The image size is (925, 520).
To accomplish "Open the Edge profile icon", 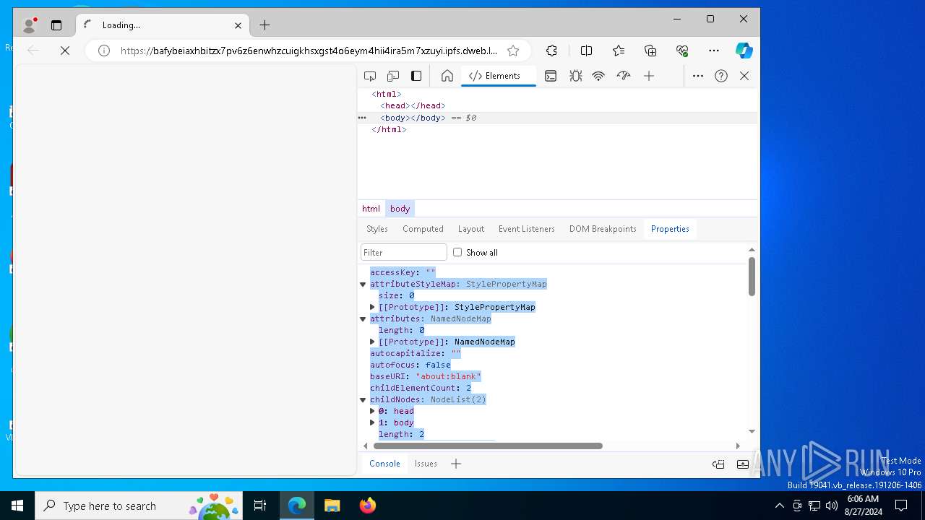I will 30,25.
